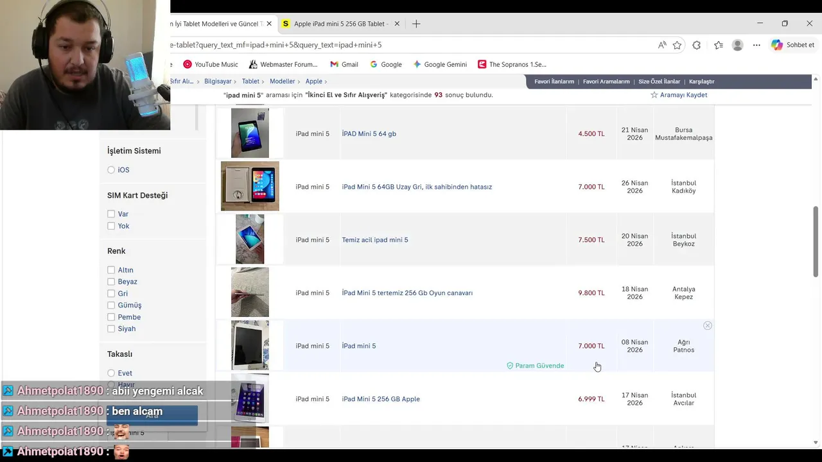Open Karşılaştır menu item
This screenshot has height=462, width=822.
(x=701, y=81)
